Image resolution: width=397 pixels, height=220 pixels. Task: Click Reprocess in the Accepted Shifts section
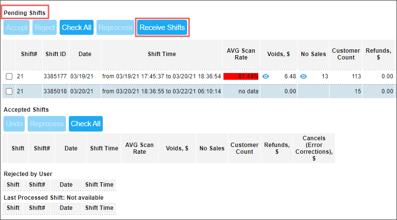pyautogui.click(x=47, y=124)
